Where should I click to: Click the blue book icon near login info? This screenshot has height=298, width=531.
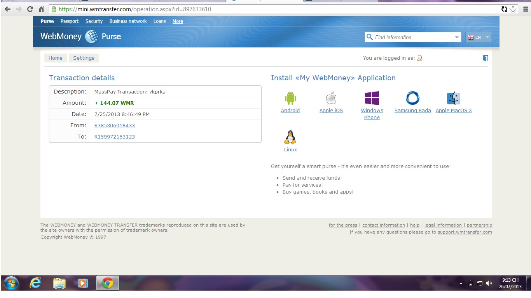pyautogui.click(x=486, y=58)
